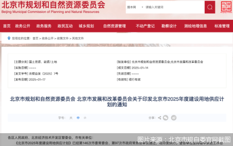
Task: Click the 制发单位 value text
Action: 167,62
